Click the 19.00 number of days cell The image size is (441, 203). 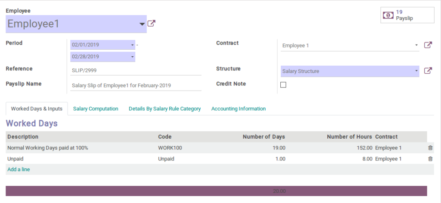(279, 148)
